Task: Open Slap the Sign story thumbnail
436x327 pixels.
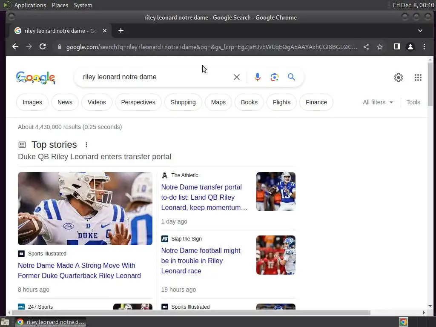Action: tap(276, 255)
